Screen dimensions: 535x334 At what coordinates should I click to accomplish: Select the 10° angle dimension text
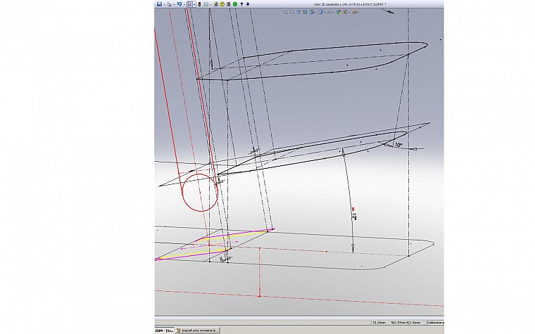pyautogui.click(x=398, y=145)
